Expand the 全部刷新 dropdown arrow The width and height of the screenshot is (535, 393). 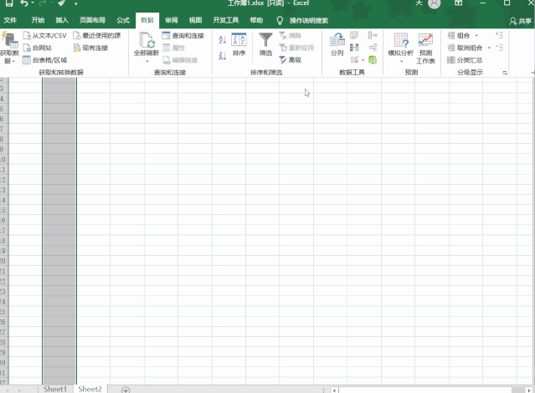(147, 61)
